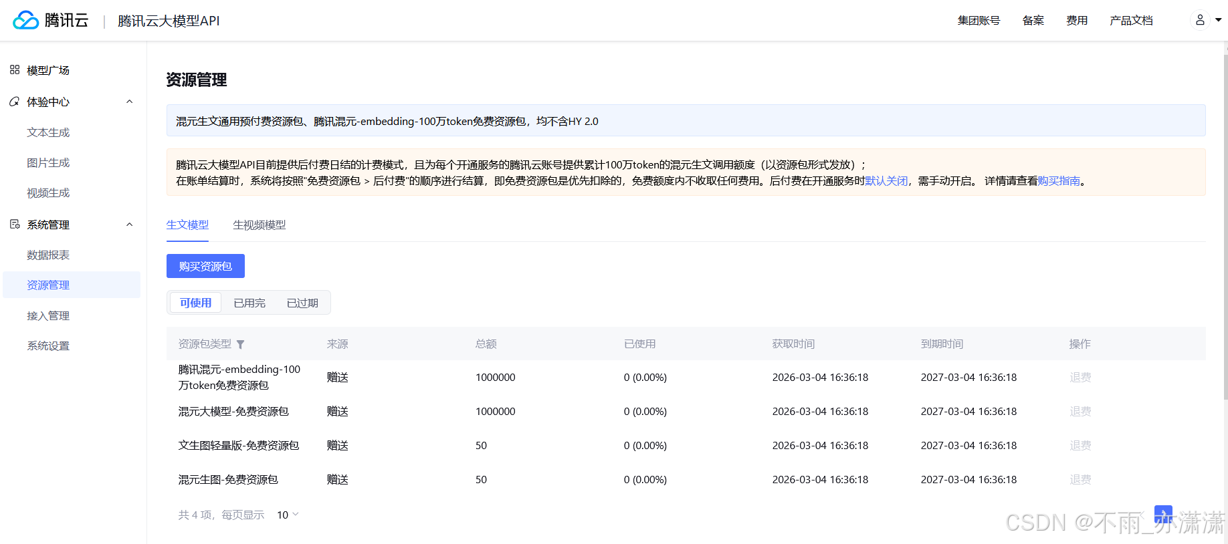The image size is (1228, 544).
Task: Click the 混元生图-免费资源包 cell
Action: coord(228,480)
